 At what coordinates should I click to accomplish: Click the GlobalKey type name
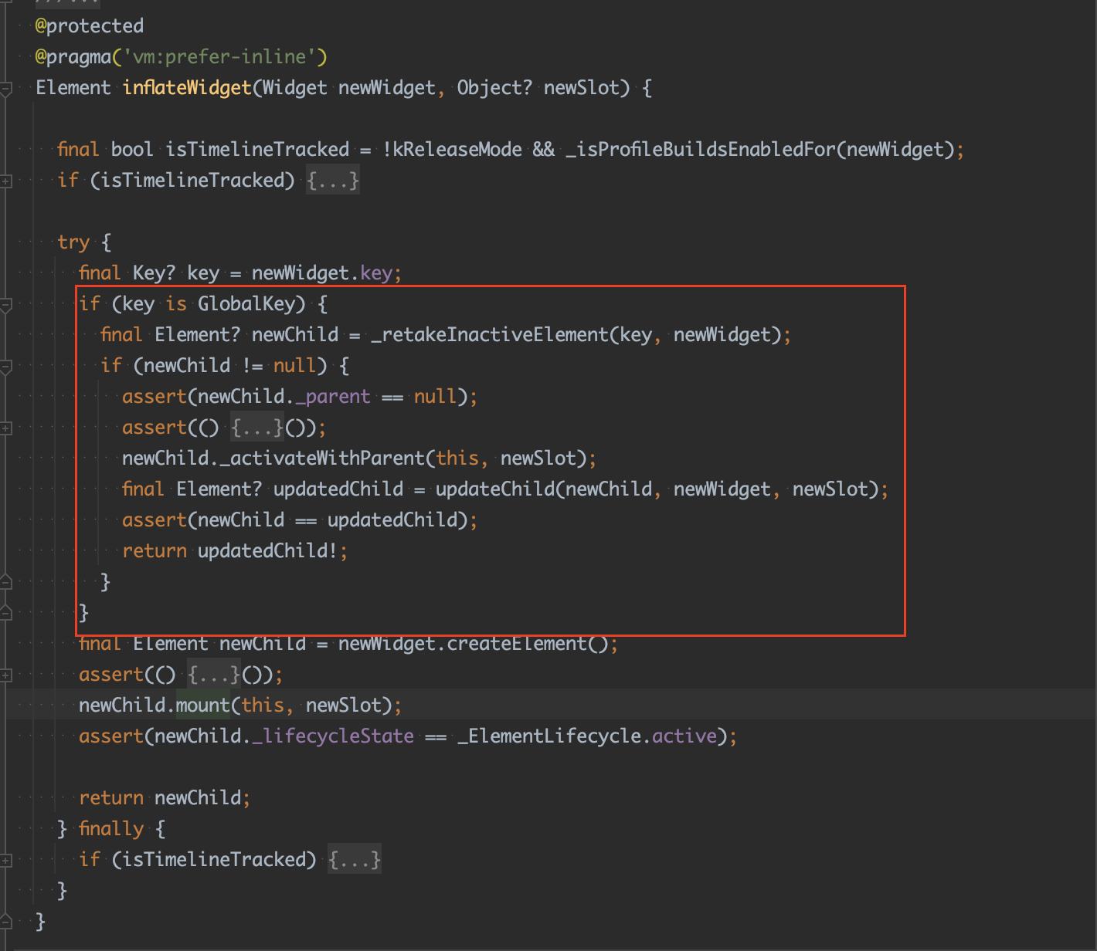point(246,304)
